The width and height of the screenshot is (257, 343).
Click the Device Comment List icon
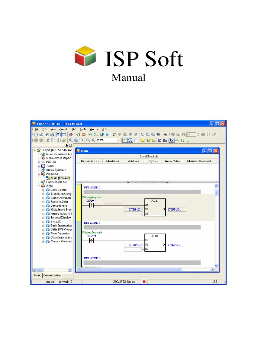(43, 154)
